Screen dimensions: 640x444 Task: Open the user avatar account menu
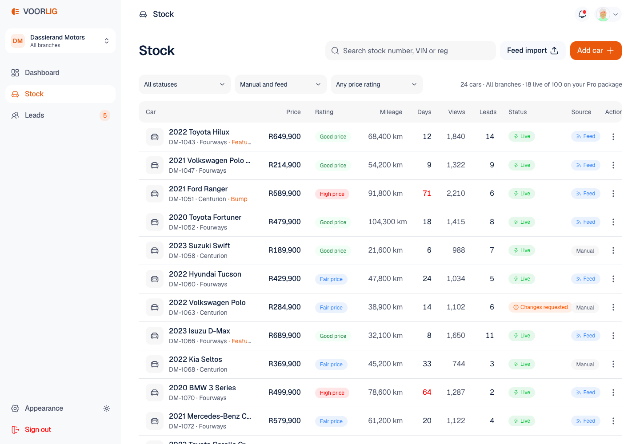pos(608,14)
